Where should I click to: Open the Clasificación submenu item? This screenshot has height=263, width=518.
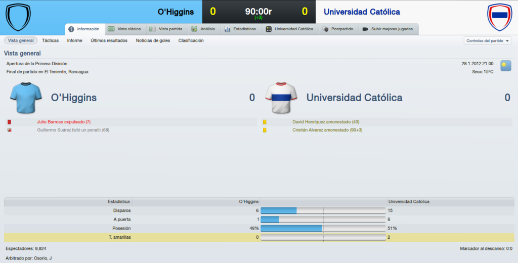tap(191, 40)
